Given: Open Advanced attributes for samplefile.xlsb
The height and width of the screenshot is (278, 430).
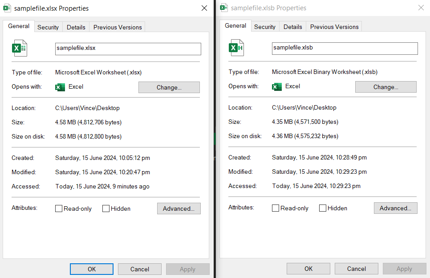Looking at the screenshot, I should [395, 208].
